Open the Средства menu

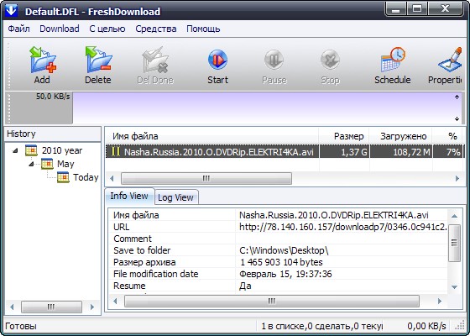(x=156, y=29)
